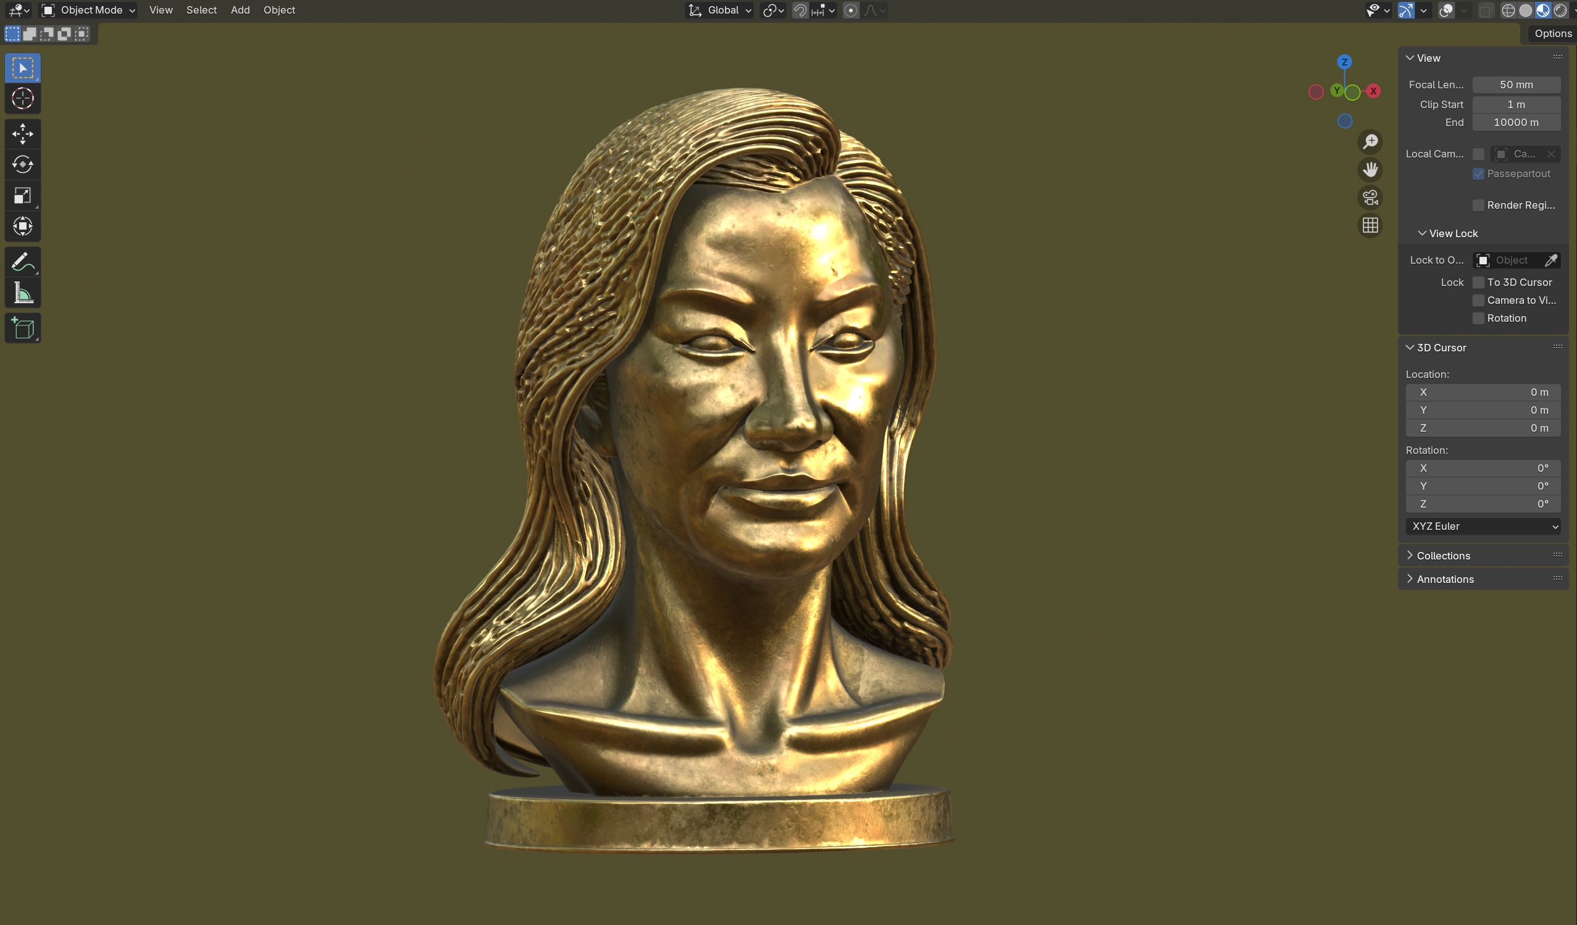Screen dimensions: 1577x925
Task: Click the Options button
Action: pos(1552,34)
